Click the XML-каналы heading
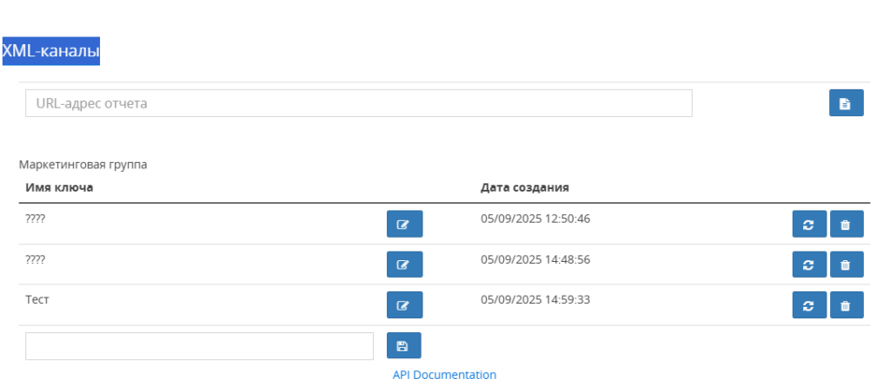The width and height of the screenshot is (890, 392). pyautogui.click(x=51, y=51)
